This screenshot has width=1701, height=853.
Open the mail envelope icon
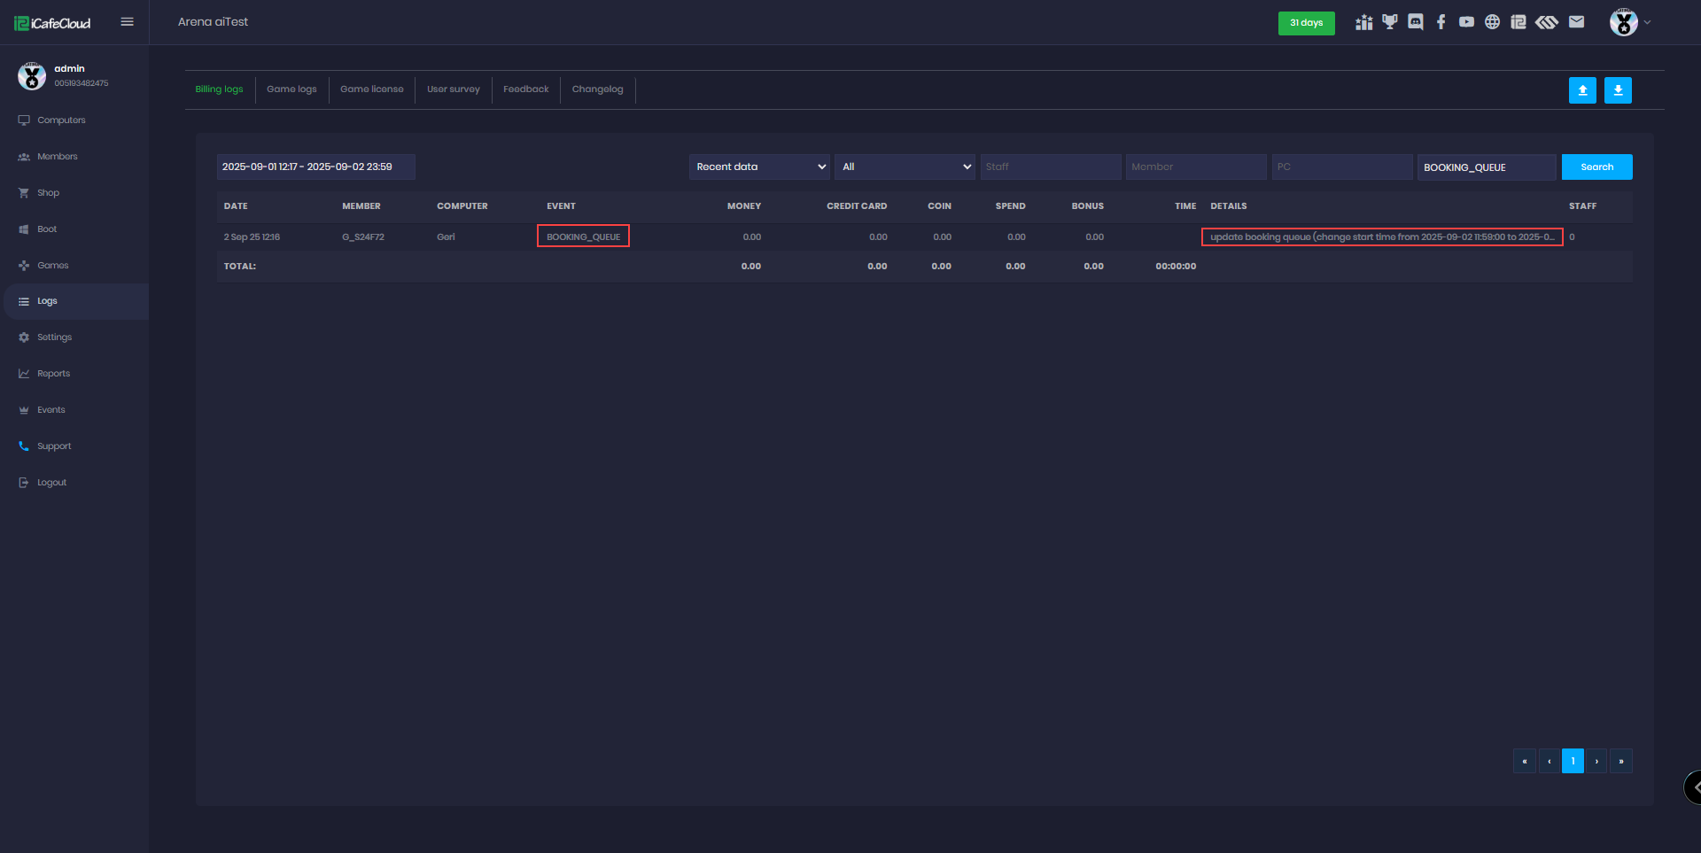[x=1576, y=22]
